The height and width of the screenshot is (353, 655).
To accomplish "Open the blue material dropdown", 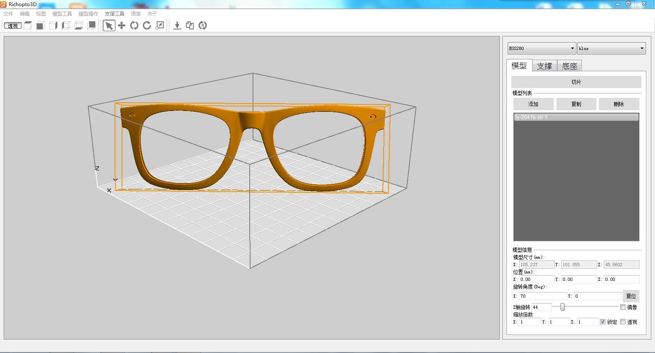I will [611, 48].
